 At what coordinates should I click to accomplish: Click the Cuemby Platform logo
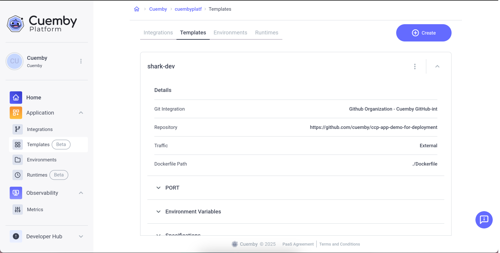click(x=42, y=24)
